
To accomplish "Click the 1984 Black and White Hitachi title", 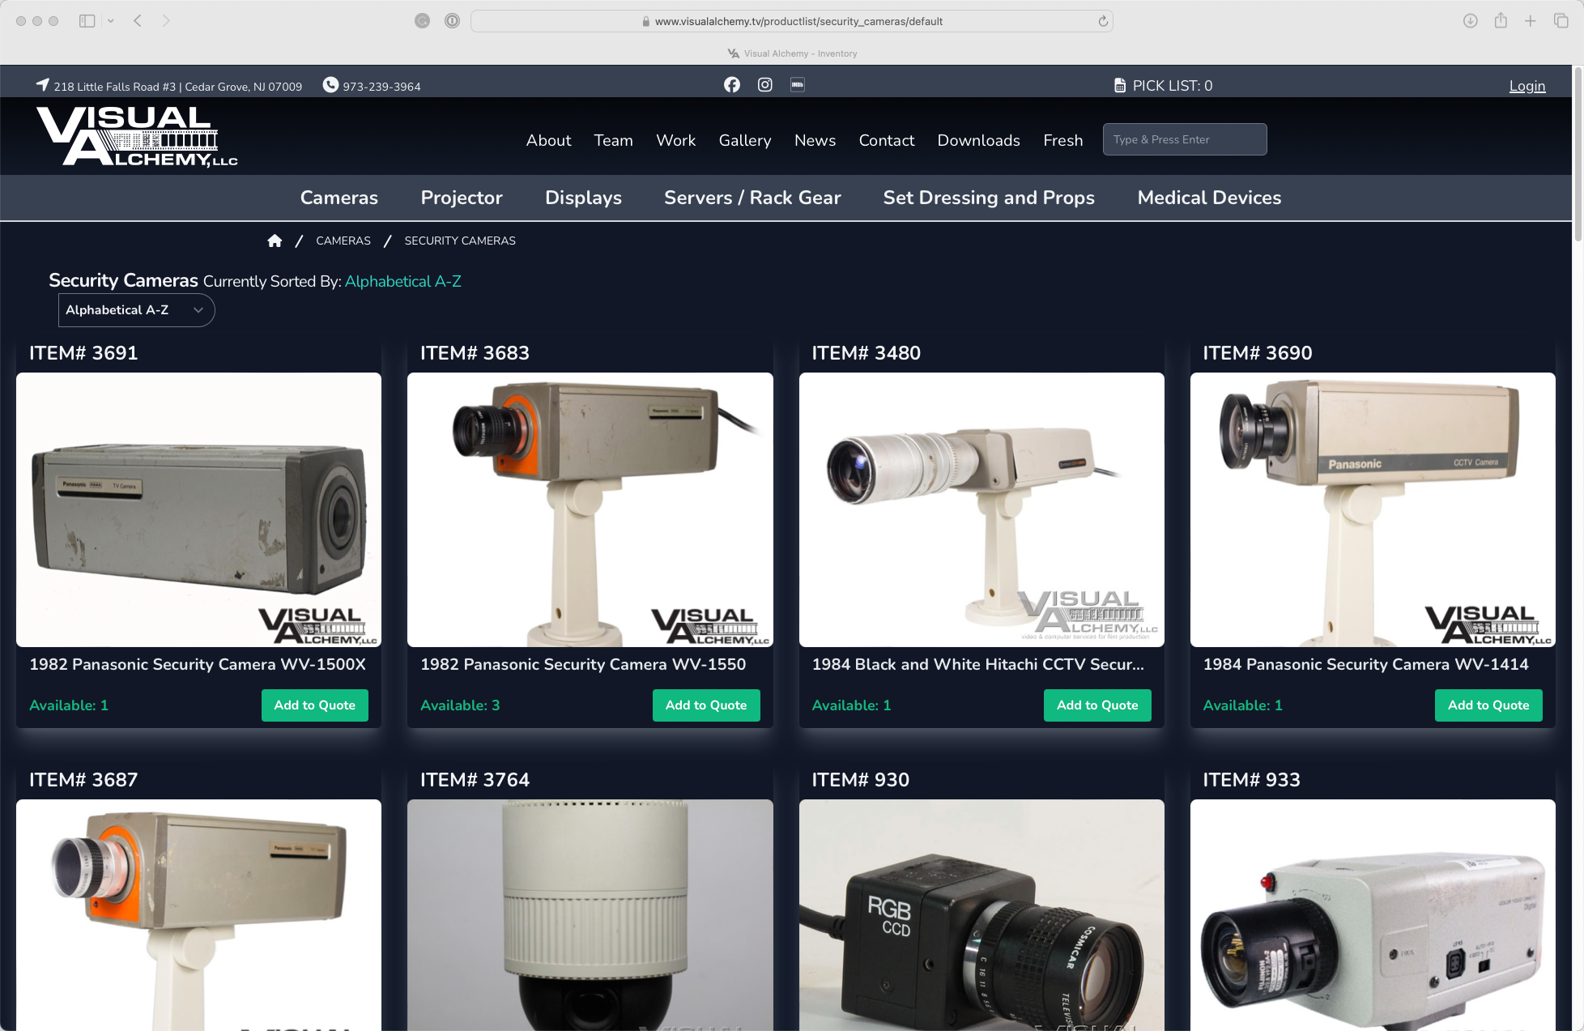I will (x=977, y=664).
